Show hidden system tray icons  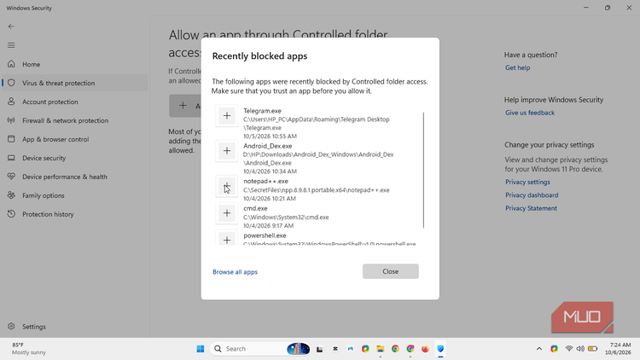click(539, 349)
